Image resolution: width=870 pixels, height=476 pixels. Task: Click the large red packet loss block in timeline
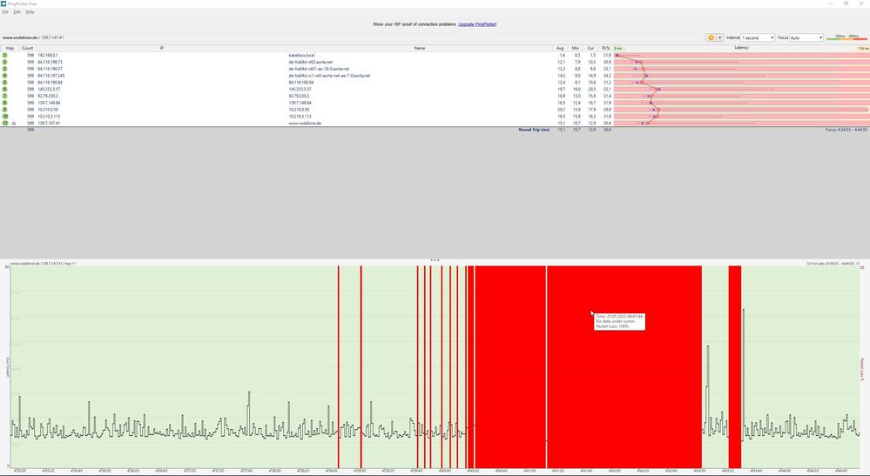coord(589,367)
